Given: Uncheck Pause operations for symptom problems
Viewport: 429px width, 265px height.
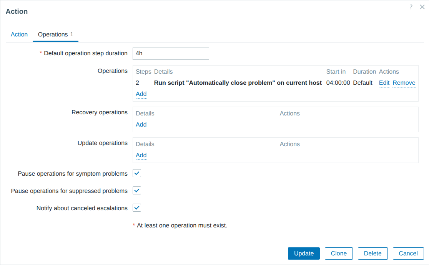Looking at the screenshot, I should pos(137,173).
